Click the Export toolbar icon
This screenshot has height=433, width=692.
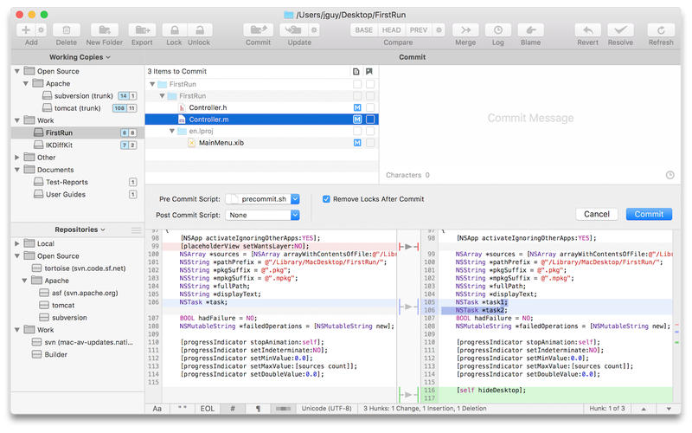pyautogui.click(x=142, y=30)
